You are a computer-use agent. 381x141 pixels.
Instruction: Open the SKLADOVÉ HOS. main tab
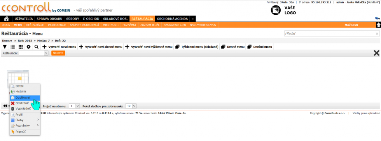[x=115, y=19]
